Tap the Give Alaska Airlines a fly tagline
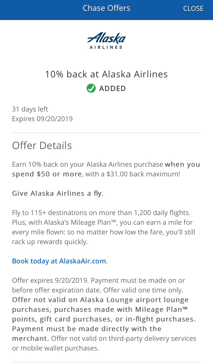 click(x=58, y=193)
